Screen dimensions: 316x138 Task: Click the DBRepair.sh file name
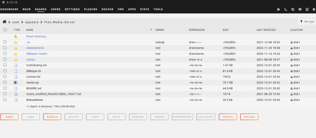click(x=34, y=71)
